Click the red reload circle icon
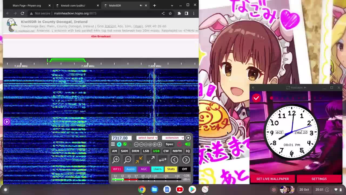 (179, 144)
